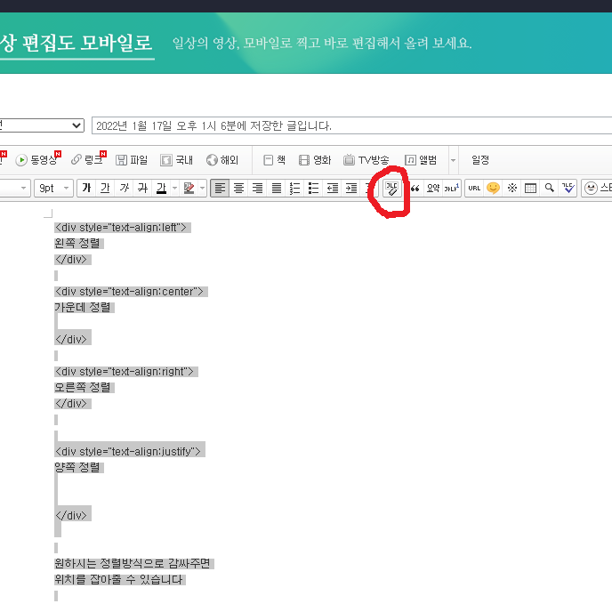Open the category select box next to title
Viewport: 612px width, 612px height.
(x=42, y=125)
